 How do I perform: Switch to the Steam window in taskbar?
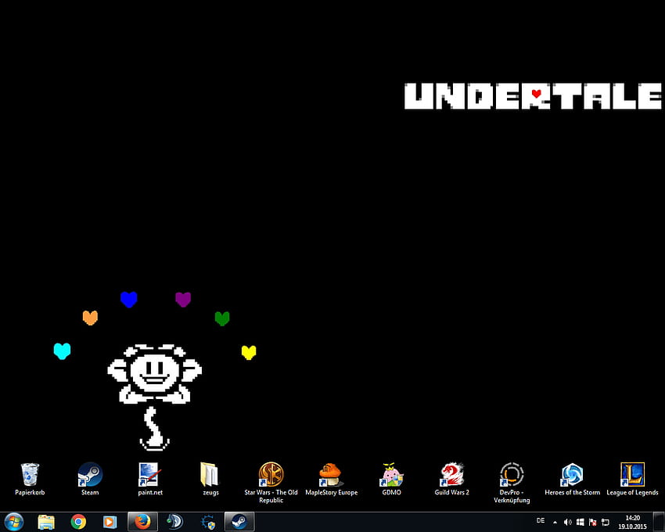point(239,521)
